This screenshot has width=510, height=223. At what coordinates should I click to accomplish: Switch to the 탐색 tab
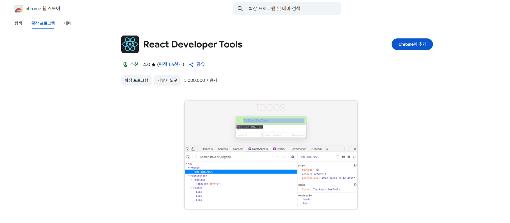18,23
